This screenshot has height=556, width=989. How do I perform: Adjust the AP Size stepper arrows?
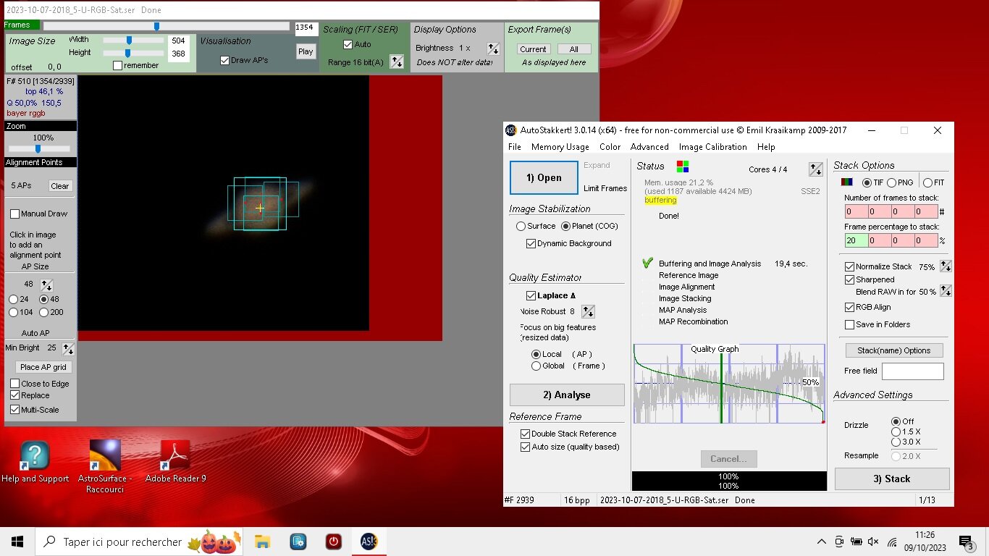(x=46, y=285)
